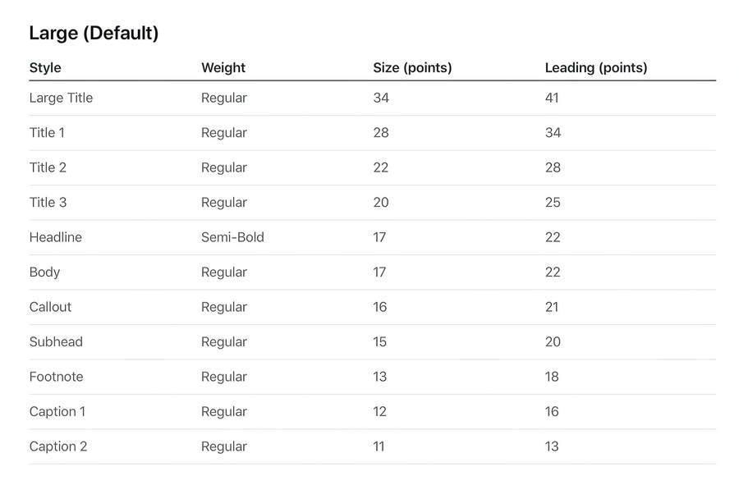Select the Title 3 style cell

tap(48, 203)
